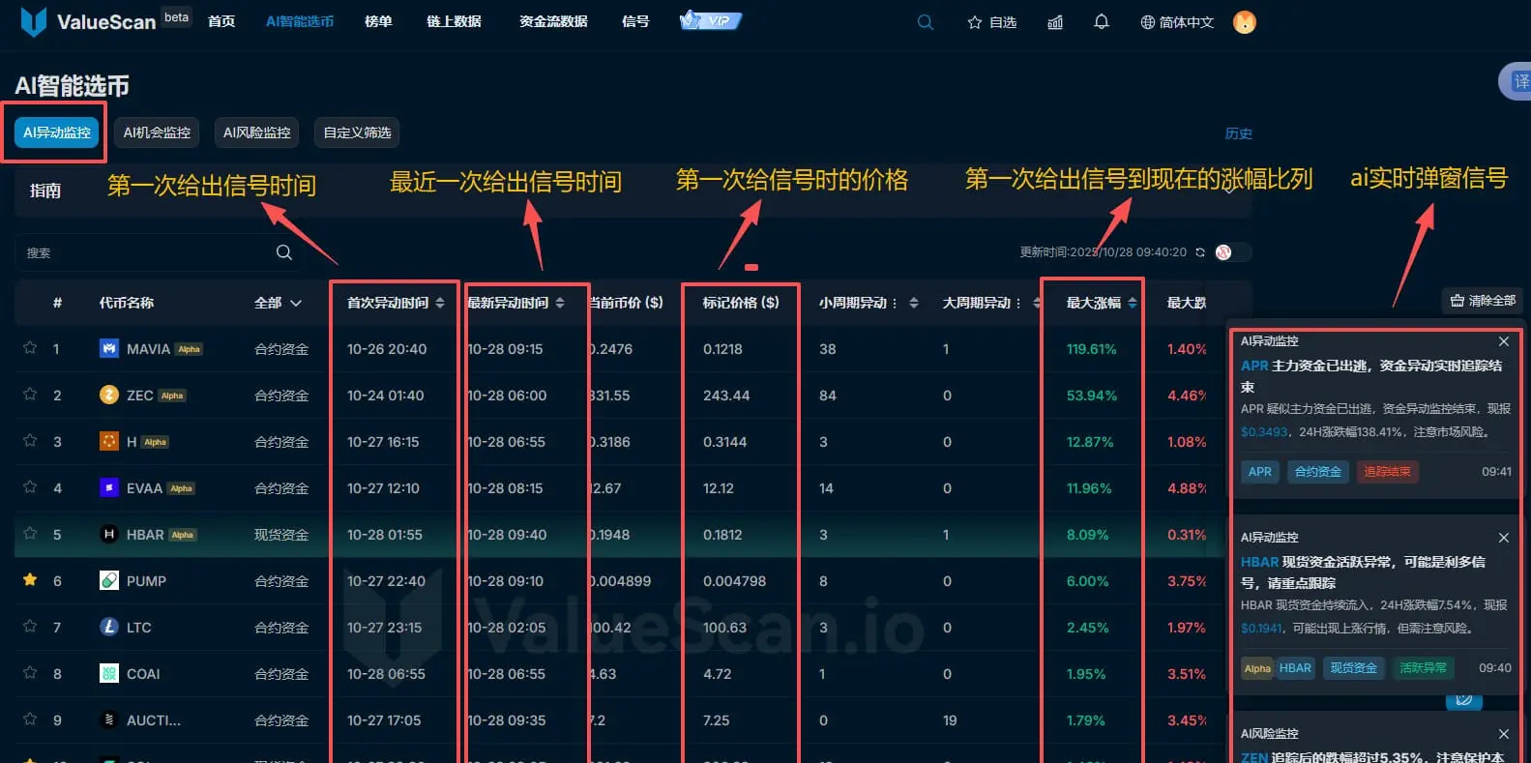Favorite the LTC row star
The image size is (1531, 763).
[x=30, y=627]
